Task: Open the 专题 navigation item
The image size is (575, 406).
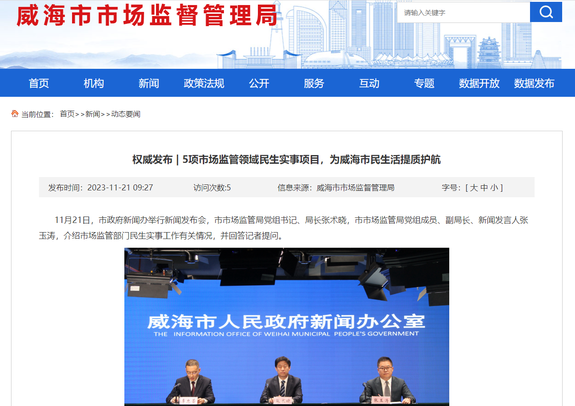Action: (x=424, y=83)
